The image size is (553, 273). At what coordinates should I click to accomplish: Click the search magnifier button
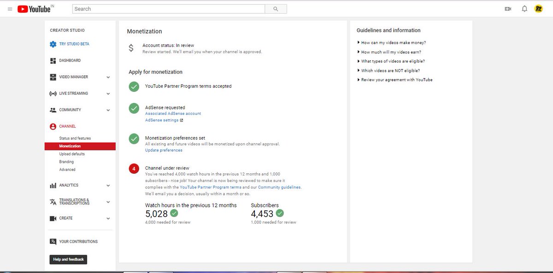(276, 9)
